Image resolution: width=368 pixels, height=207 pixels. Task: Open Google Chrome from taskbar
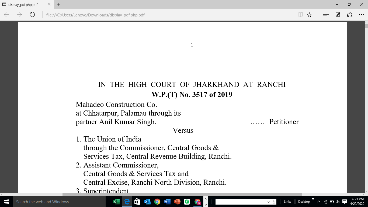[157, 202]
